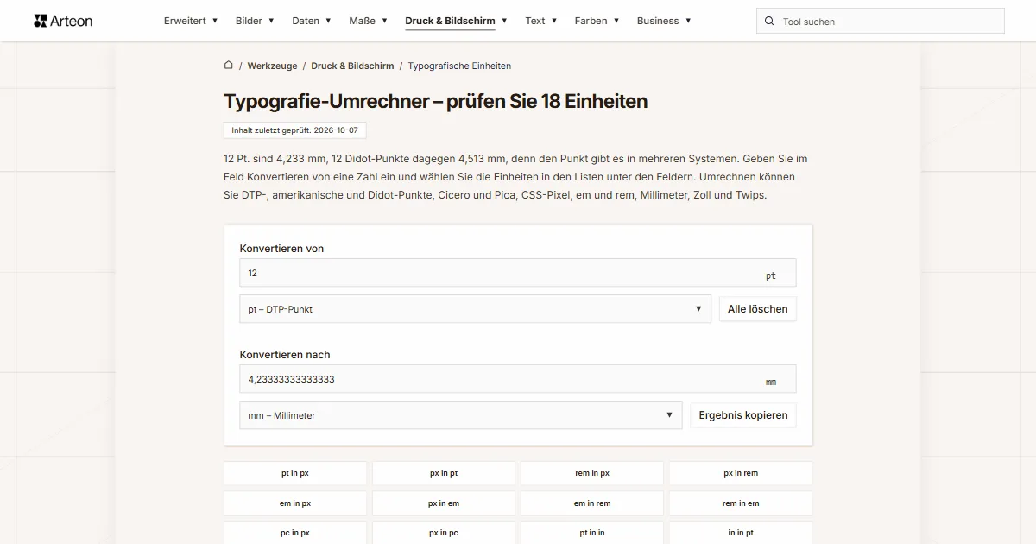
Task: Click the Arteon logo
Action: coord(63,21)
